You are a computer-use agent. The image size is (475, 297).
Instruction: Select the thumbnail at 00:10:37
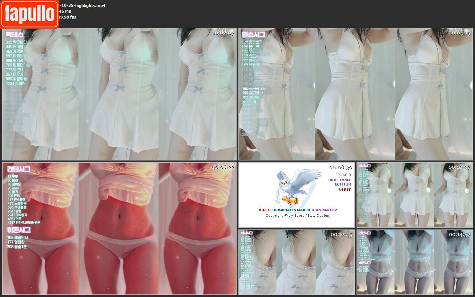pos(414,195)
